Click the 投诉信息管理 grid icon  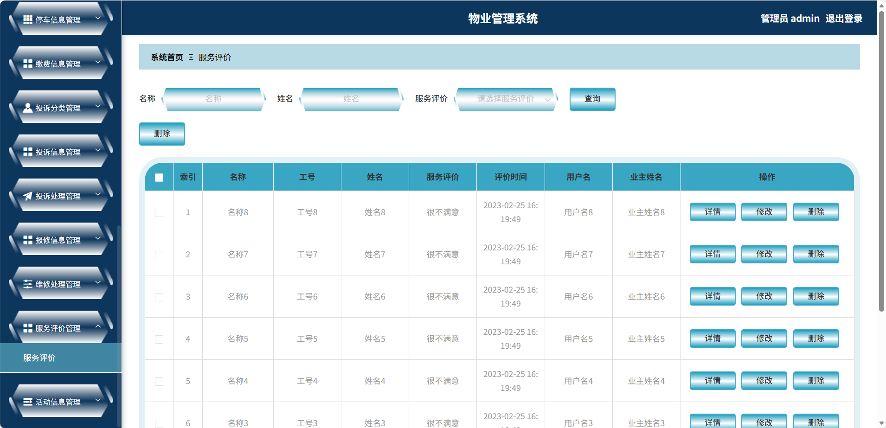[28, 152]
